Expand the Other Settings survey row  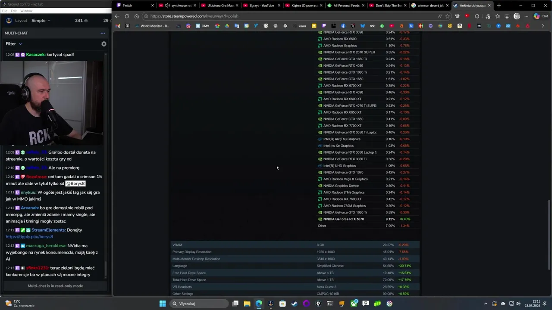pos(295,294)
